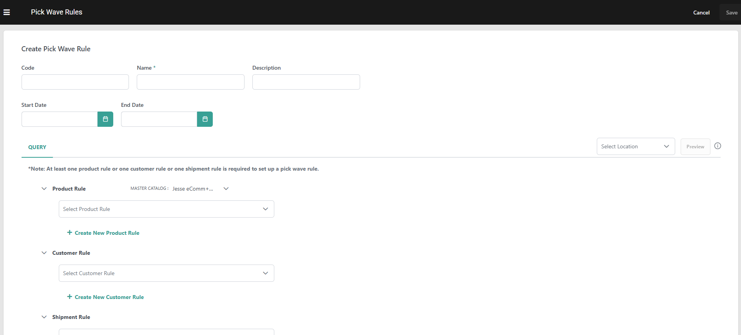Open the Select Product Rule dropdown
This screenshot has height=335, width=741.
pyautogui.click(x=167, y=209)
